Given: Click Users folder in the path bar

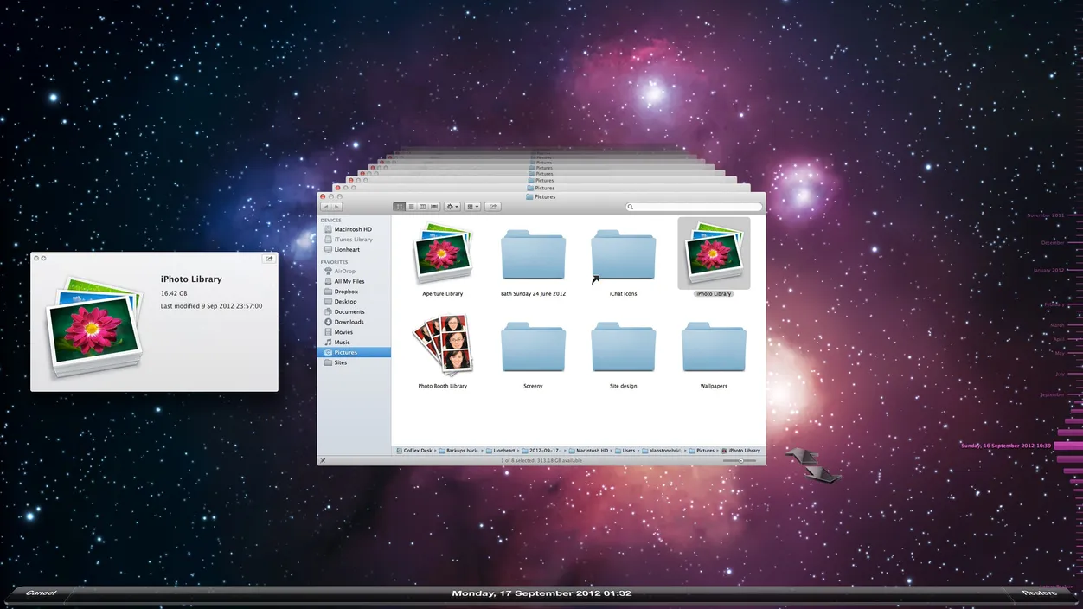Looking at the screenshot, I should pyautogui.click(x=628, y=451).
